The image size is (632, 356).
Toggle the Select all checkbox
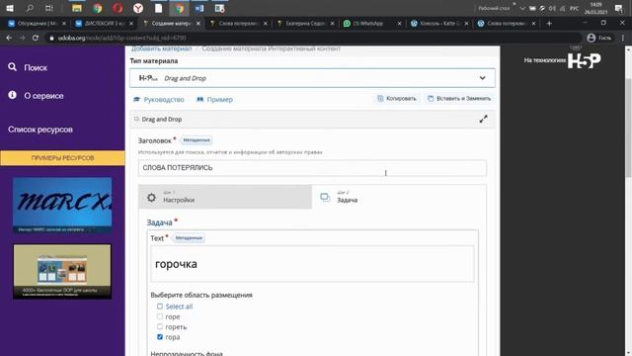pyautogui.click(x=160, y=307)
